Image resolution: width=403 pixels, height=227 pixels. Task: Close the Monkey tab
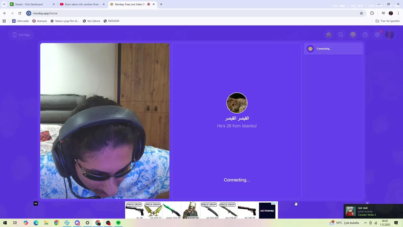[x=154, y=4]
